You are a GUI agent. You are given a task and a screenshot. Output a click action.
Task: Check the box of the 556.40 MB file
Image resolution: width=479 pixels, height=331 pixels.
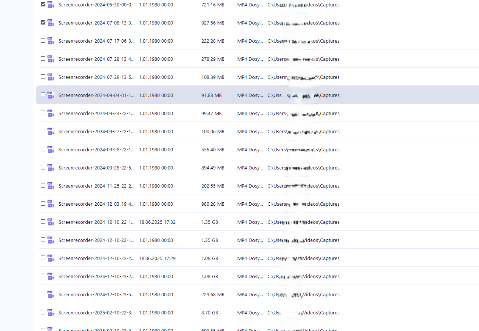43,149
